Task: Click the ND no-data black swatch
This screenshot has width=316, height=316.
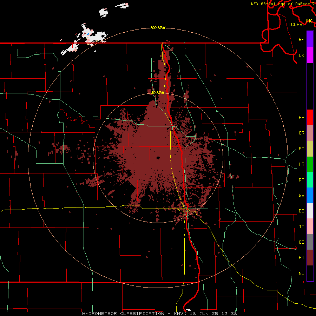Action: tap(310, 273)
